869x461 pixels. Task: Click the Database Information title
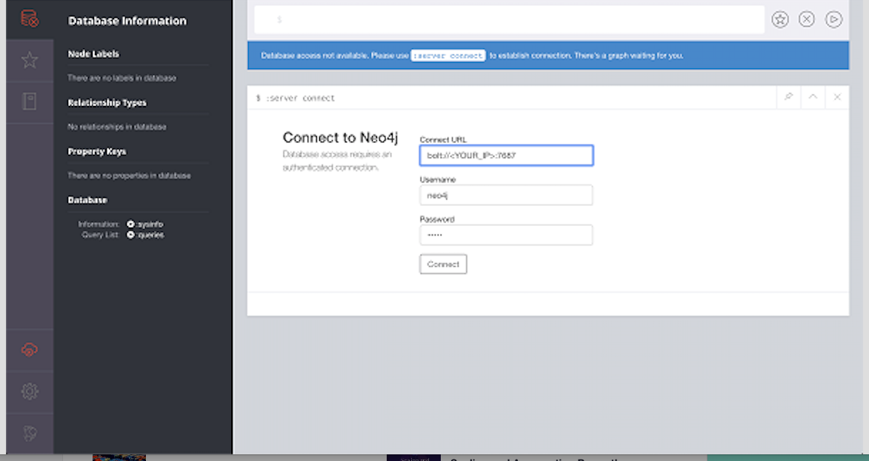coord(127,21)
